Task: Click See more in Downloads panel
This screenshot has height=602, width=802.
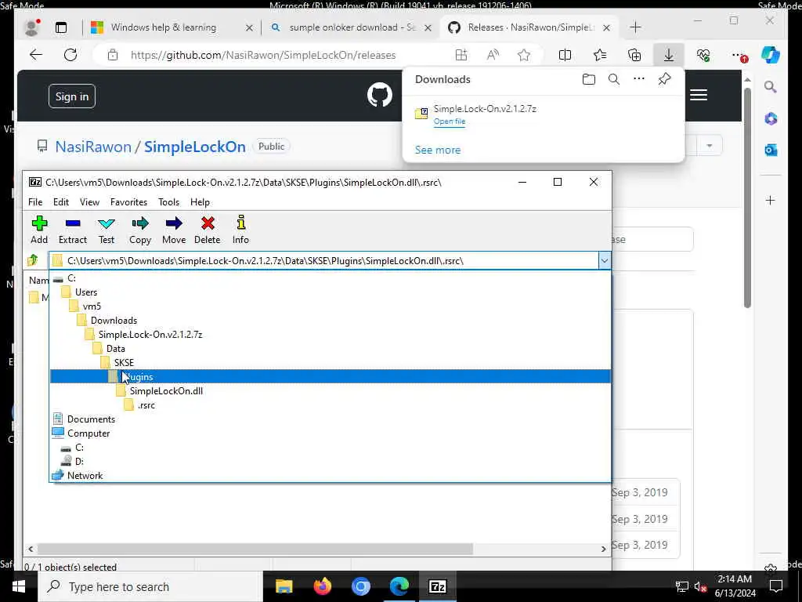Action: [437, 150]
